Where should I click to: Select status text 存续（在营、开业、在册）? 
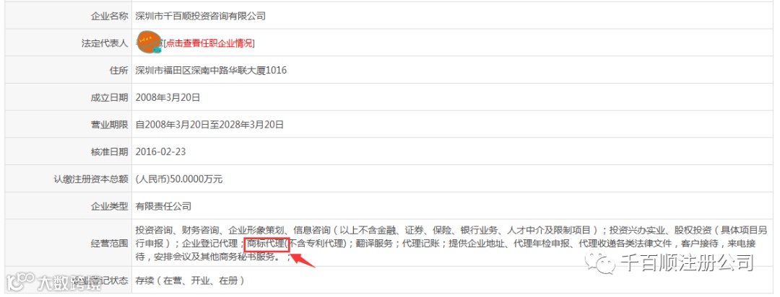189,280
